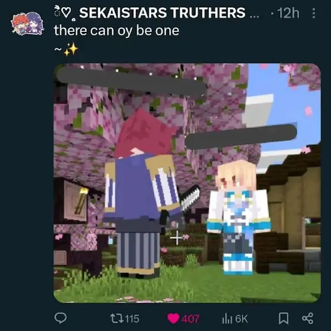Click the 12h timestamp
The image size is (331, 331).
tap(288, 13)
